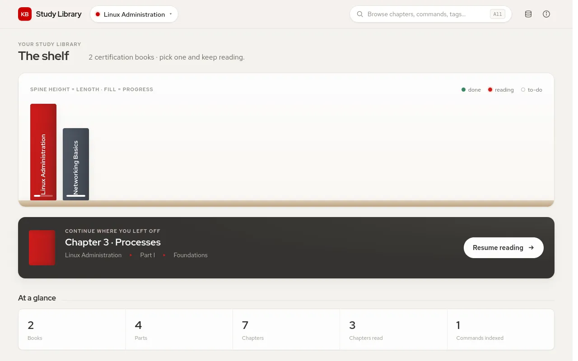This screenshot has height=361, width=578.
Task: Click the 2 certification books subtitle
Action: click(x=167, y=57)
